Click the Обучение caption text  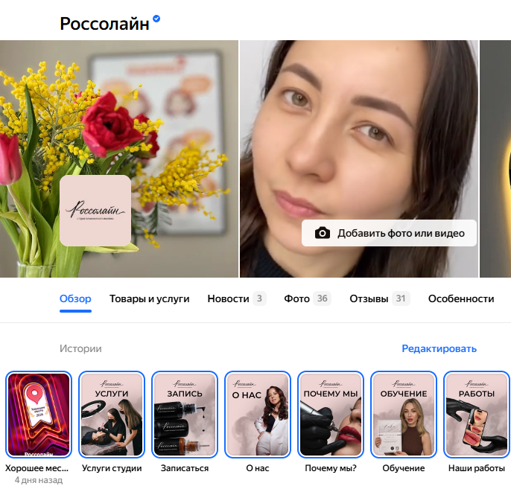tap(404, 468)
